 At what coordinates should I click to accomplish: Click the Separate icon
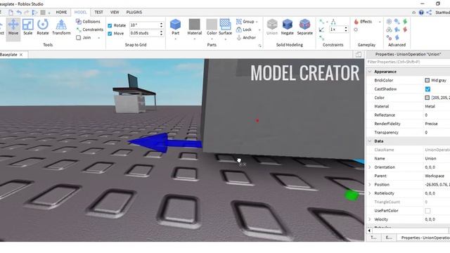click(304, 27)
